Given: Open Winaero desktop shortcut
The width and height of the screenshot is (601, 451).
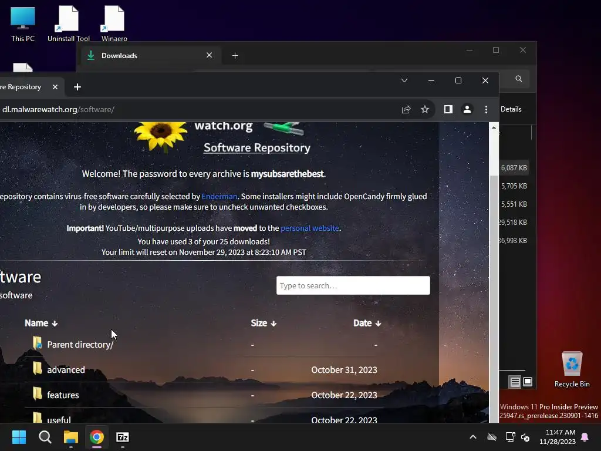Looking at the screenshot, I should [114, 23].
